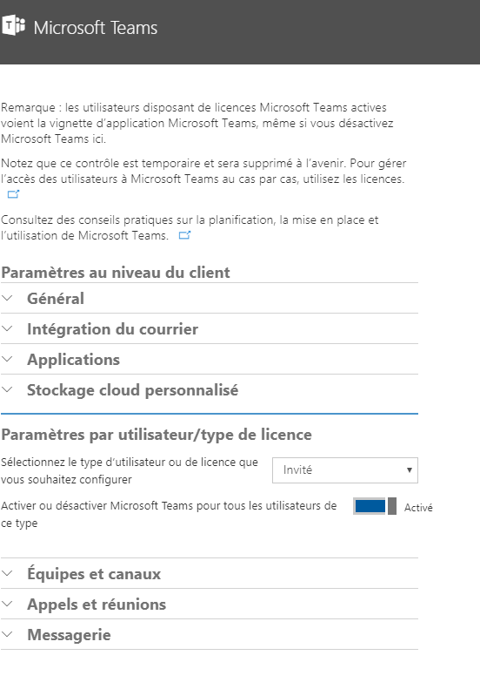Click the chevron icon next to Messagerie

[x=7, y=634]
